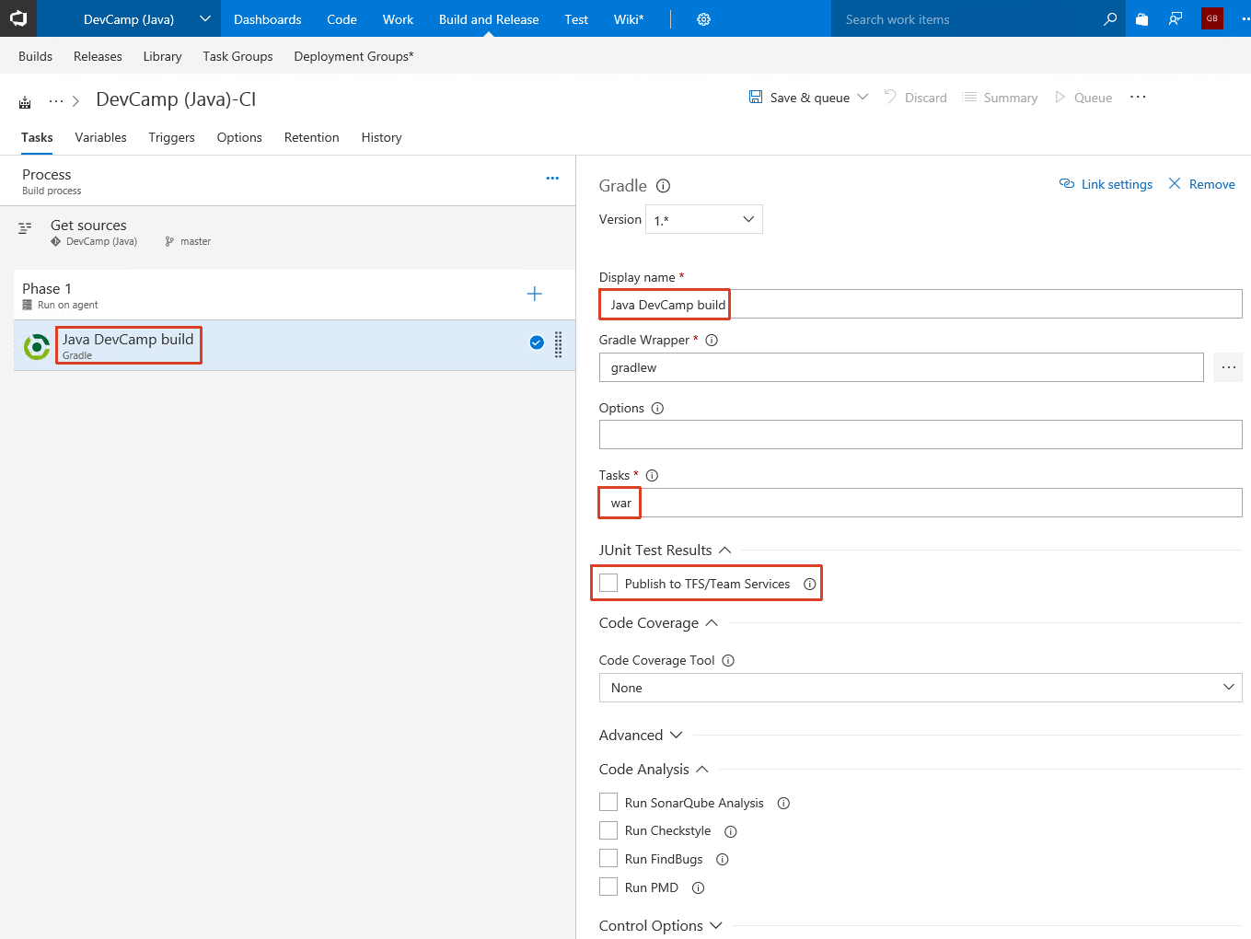Screen dimensions: 1251x939
Task: Show Options field info icon
Action: coord(657,409)
